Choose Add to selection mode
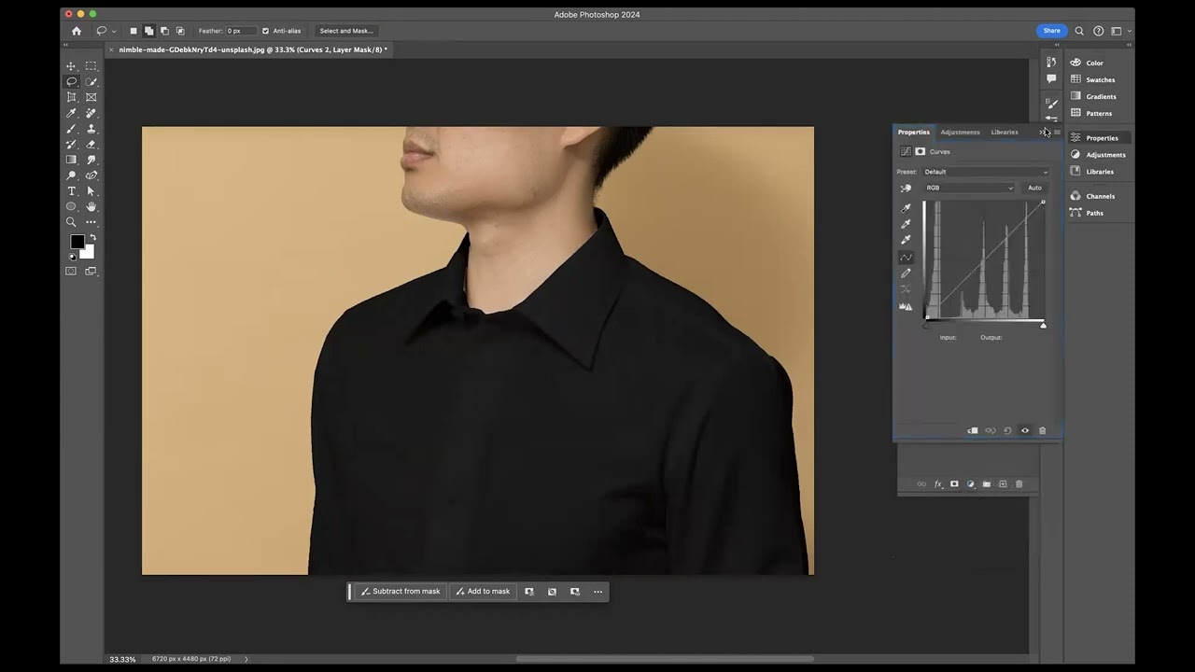 (x=148, y=31)
